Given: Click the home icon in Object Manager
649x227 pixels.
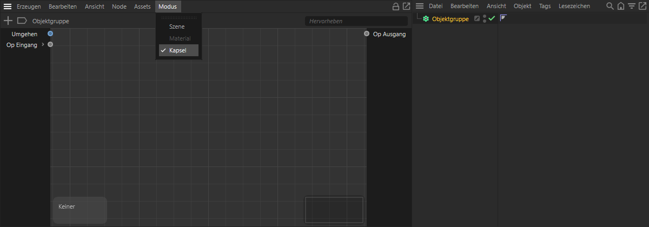Looking at the screenshot, I should (x=620, y=6).
